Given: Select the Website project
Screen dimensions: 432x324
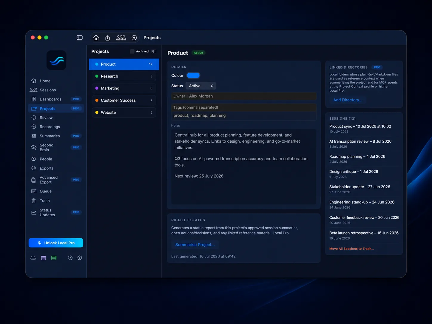Looking at the screenshot, I should click(x=124, y=112).
